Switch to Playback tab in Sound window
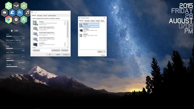Viewport: 194px width, 109px height. coord(34,15)
